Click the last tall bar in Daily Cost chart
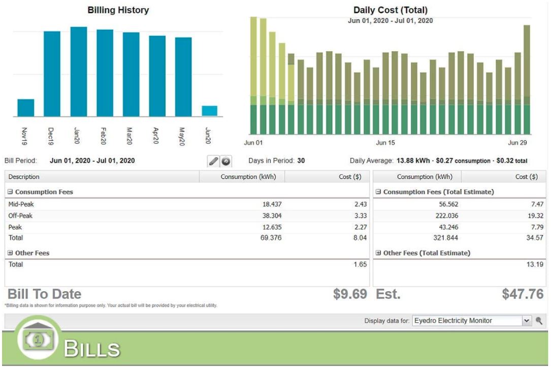 click(x=527, y=79)
